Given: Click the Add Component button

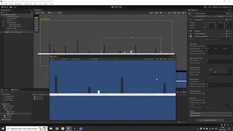Looking at the screenshot, I should [x=210, y=120].
